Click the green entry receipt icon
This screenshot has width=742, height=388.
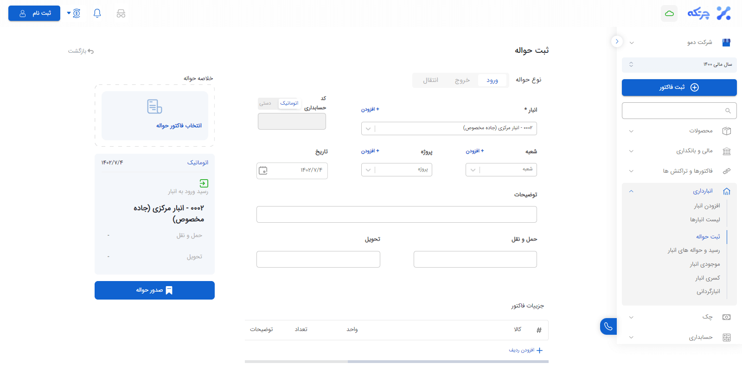tap(204, 183)
